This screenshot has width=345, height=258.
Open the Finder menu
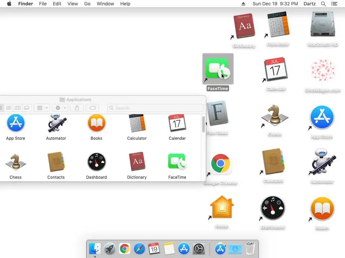pos(26,4)
